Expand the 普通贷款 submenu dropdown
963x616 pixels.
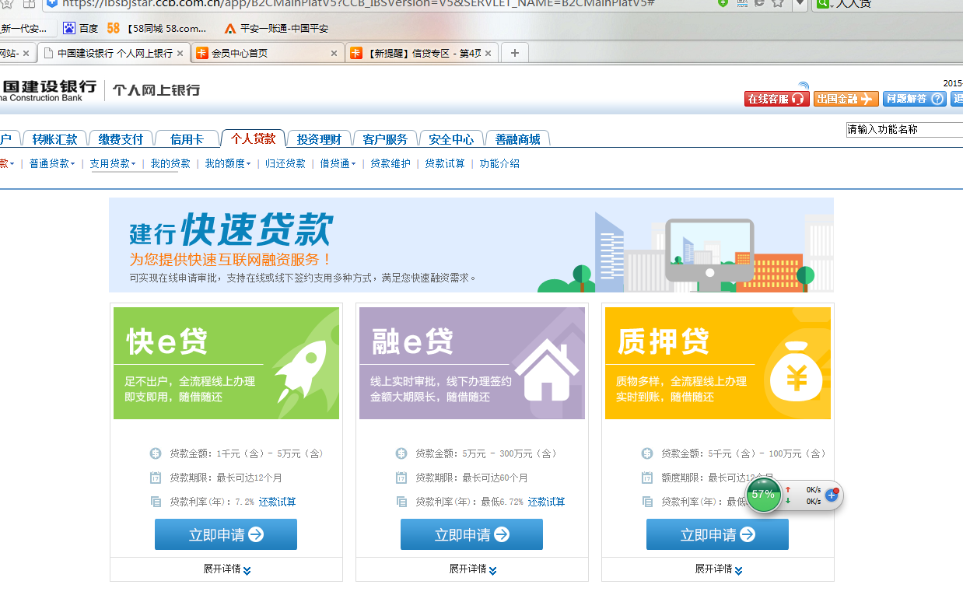52,164
